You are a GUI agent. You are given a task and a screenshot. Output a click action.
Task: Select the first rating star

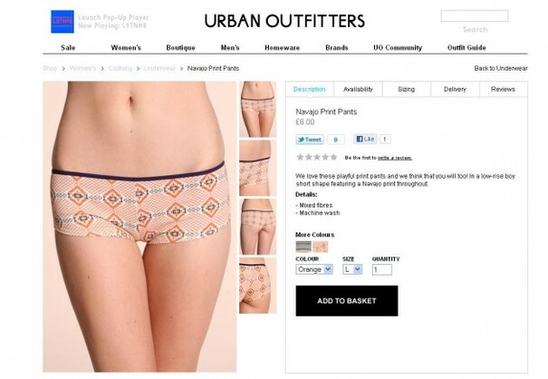(300, 157)
